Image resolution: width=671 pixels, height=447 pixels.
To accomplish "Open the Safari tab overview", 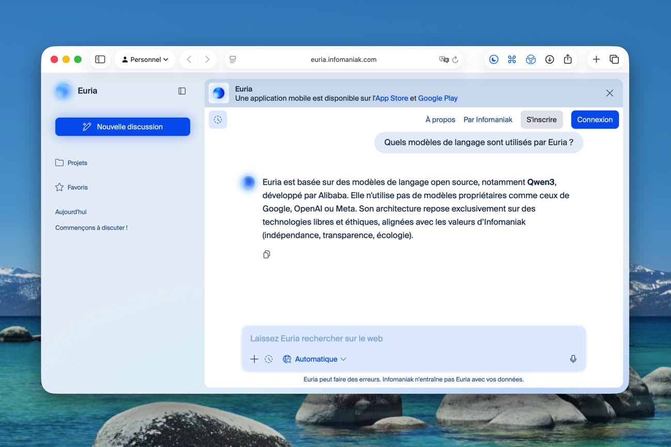I will tap(614, 59).
